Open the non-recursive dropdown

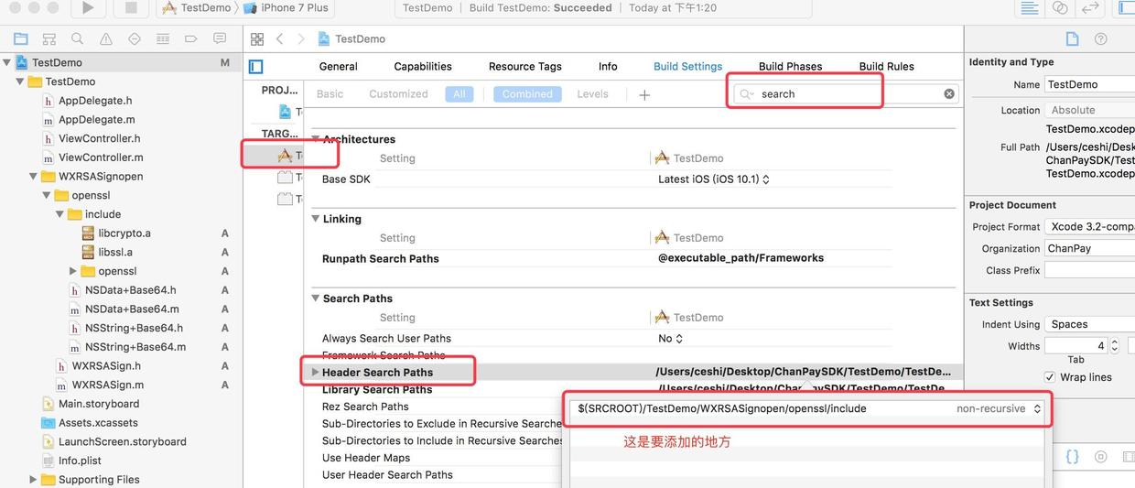(1000, 409)
